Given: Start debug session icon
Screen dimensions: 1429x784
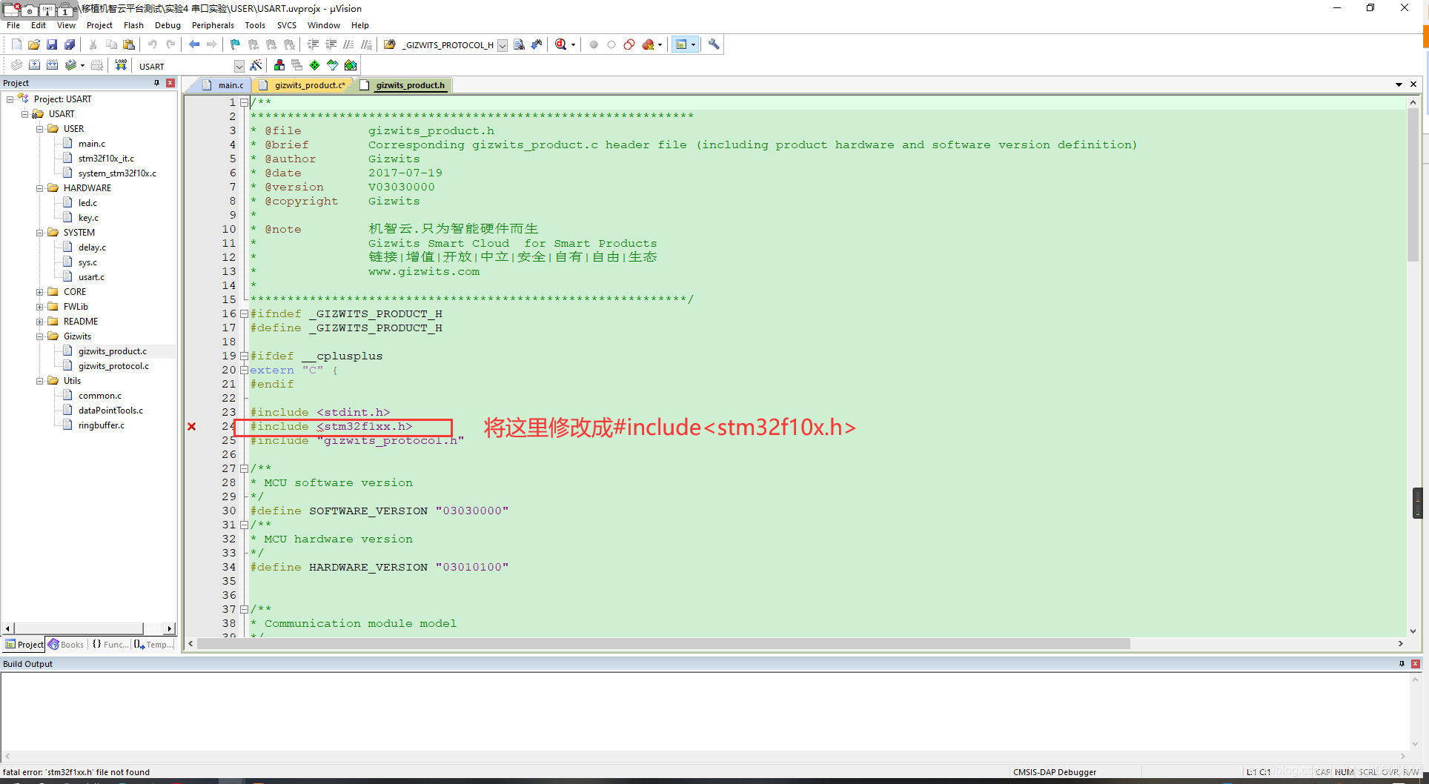Looking at the screenshot, I should (x=561, y=44).
